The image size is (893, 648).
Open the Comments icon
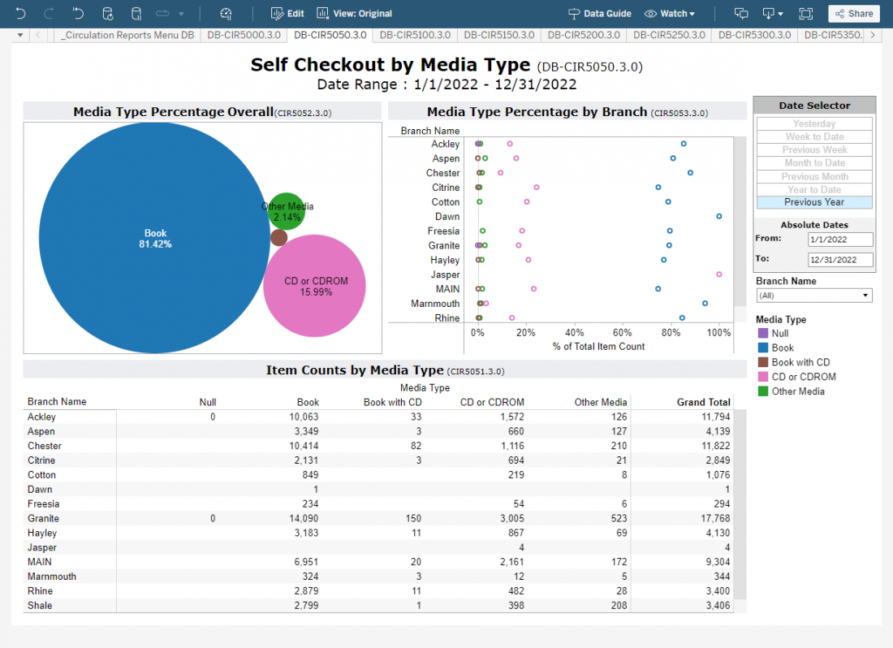click(740, 14)
